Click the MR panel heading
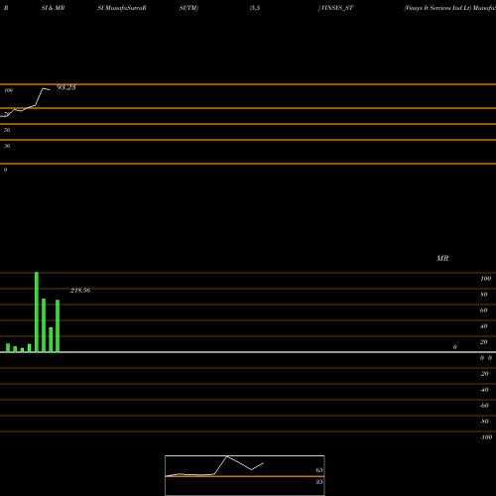The width and height of the screenshot is (496, 496). pyautogui.click(x=442, y=258)
